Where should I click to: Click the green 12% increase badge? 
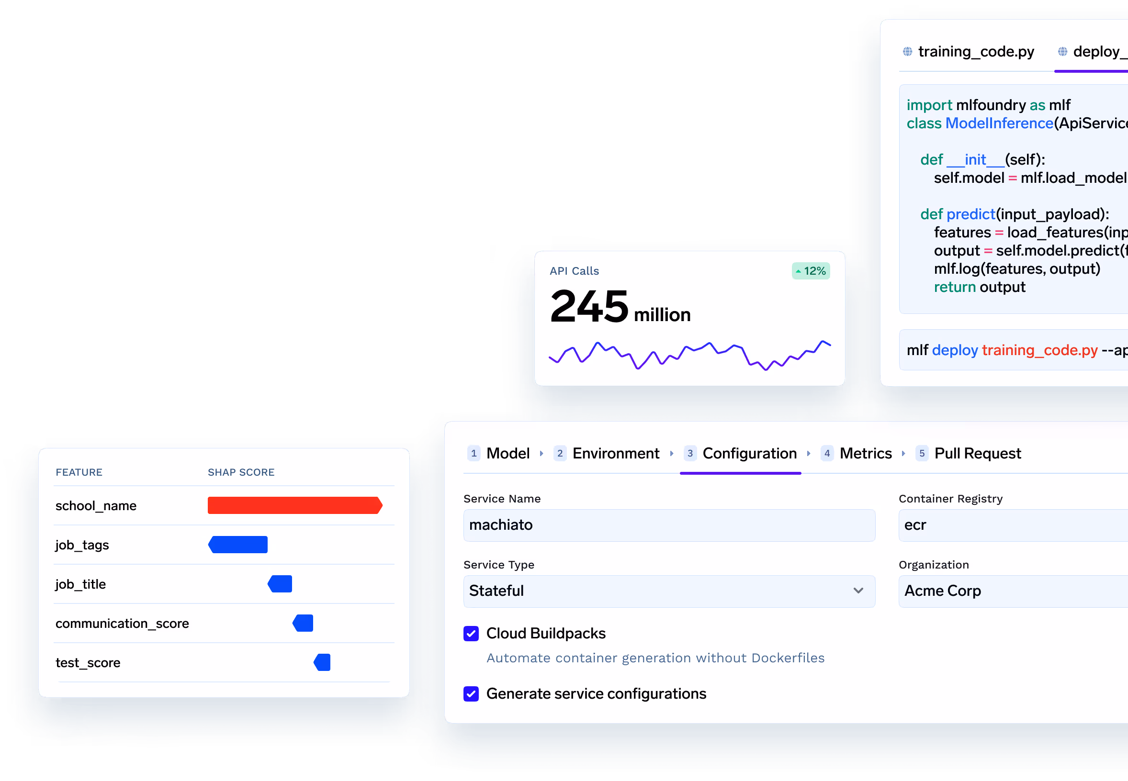[810, 271]
